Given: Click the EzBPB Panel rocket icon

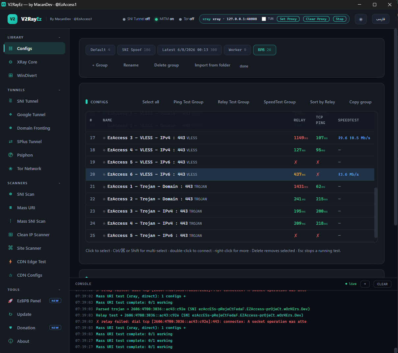Looking at the screenshot, I should tap(11, 301).
